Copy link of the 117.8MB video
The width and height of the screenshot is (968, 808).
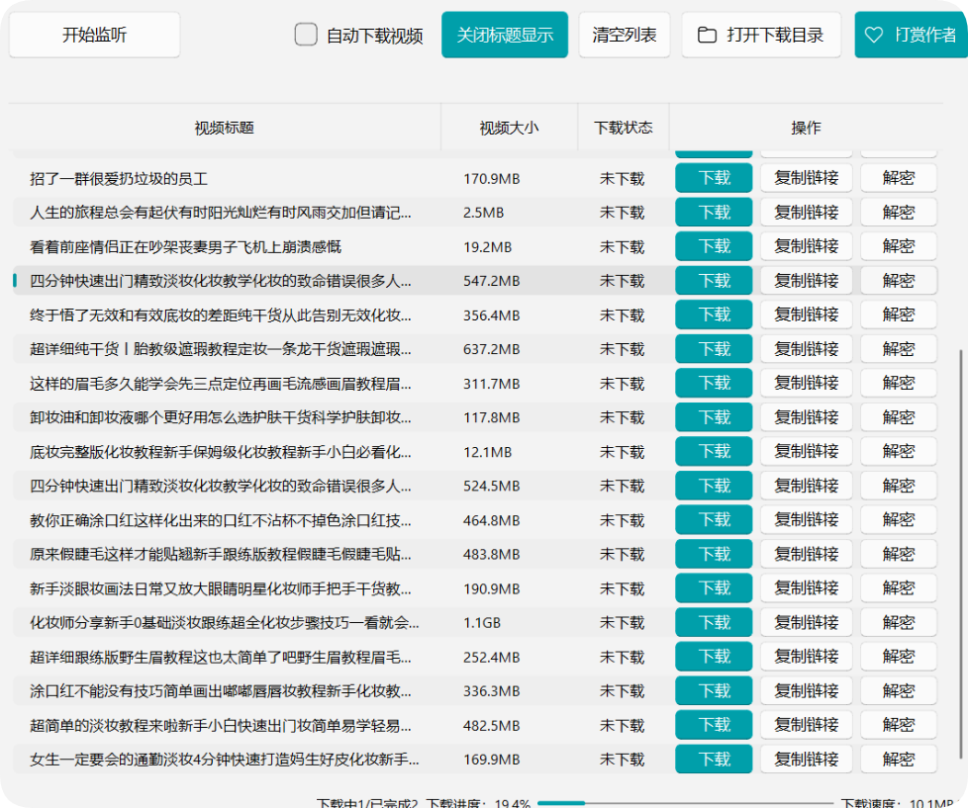tap(807, 417)
